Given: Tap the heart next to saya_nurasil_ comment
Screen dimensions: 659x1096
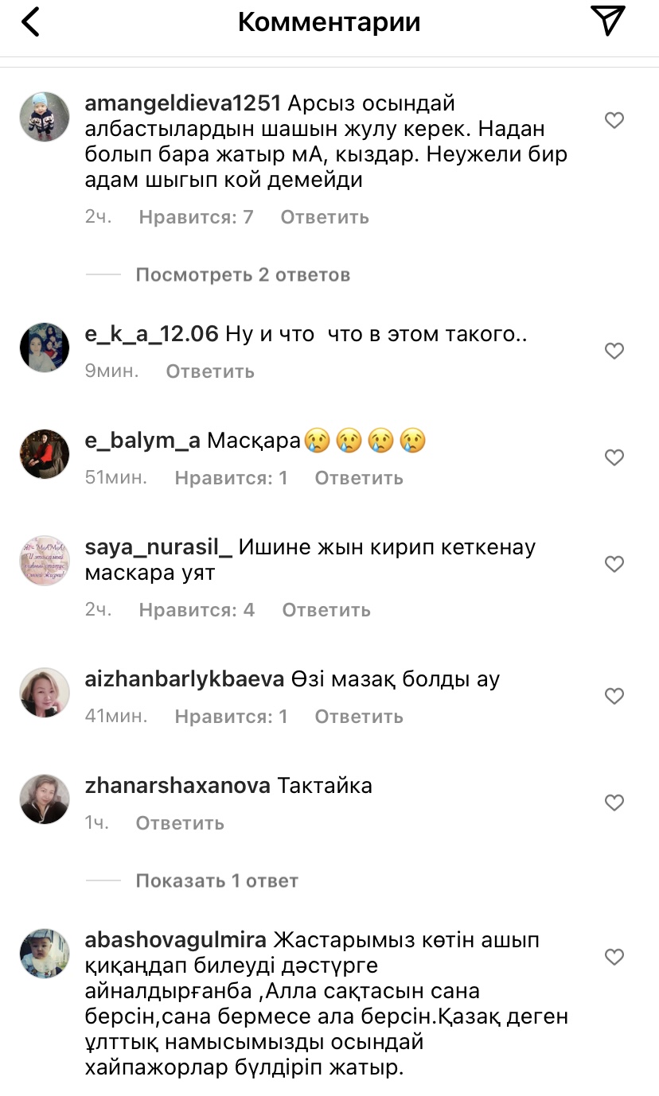Looking at the screenshot, I should pyautogui.click(x=614, y=564).
